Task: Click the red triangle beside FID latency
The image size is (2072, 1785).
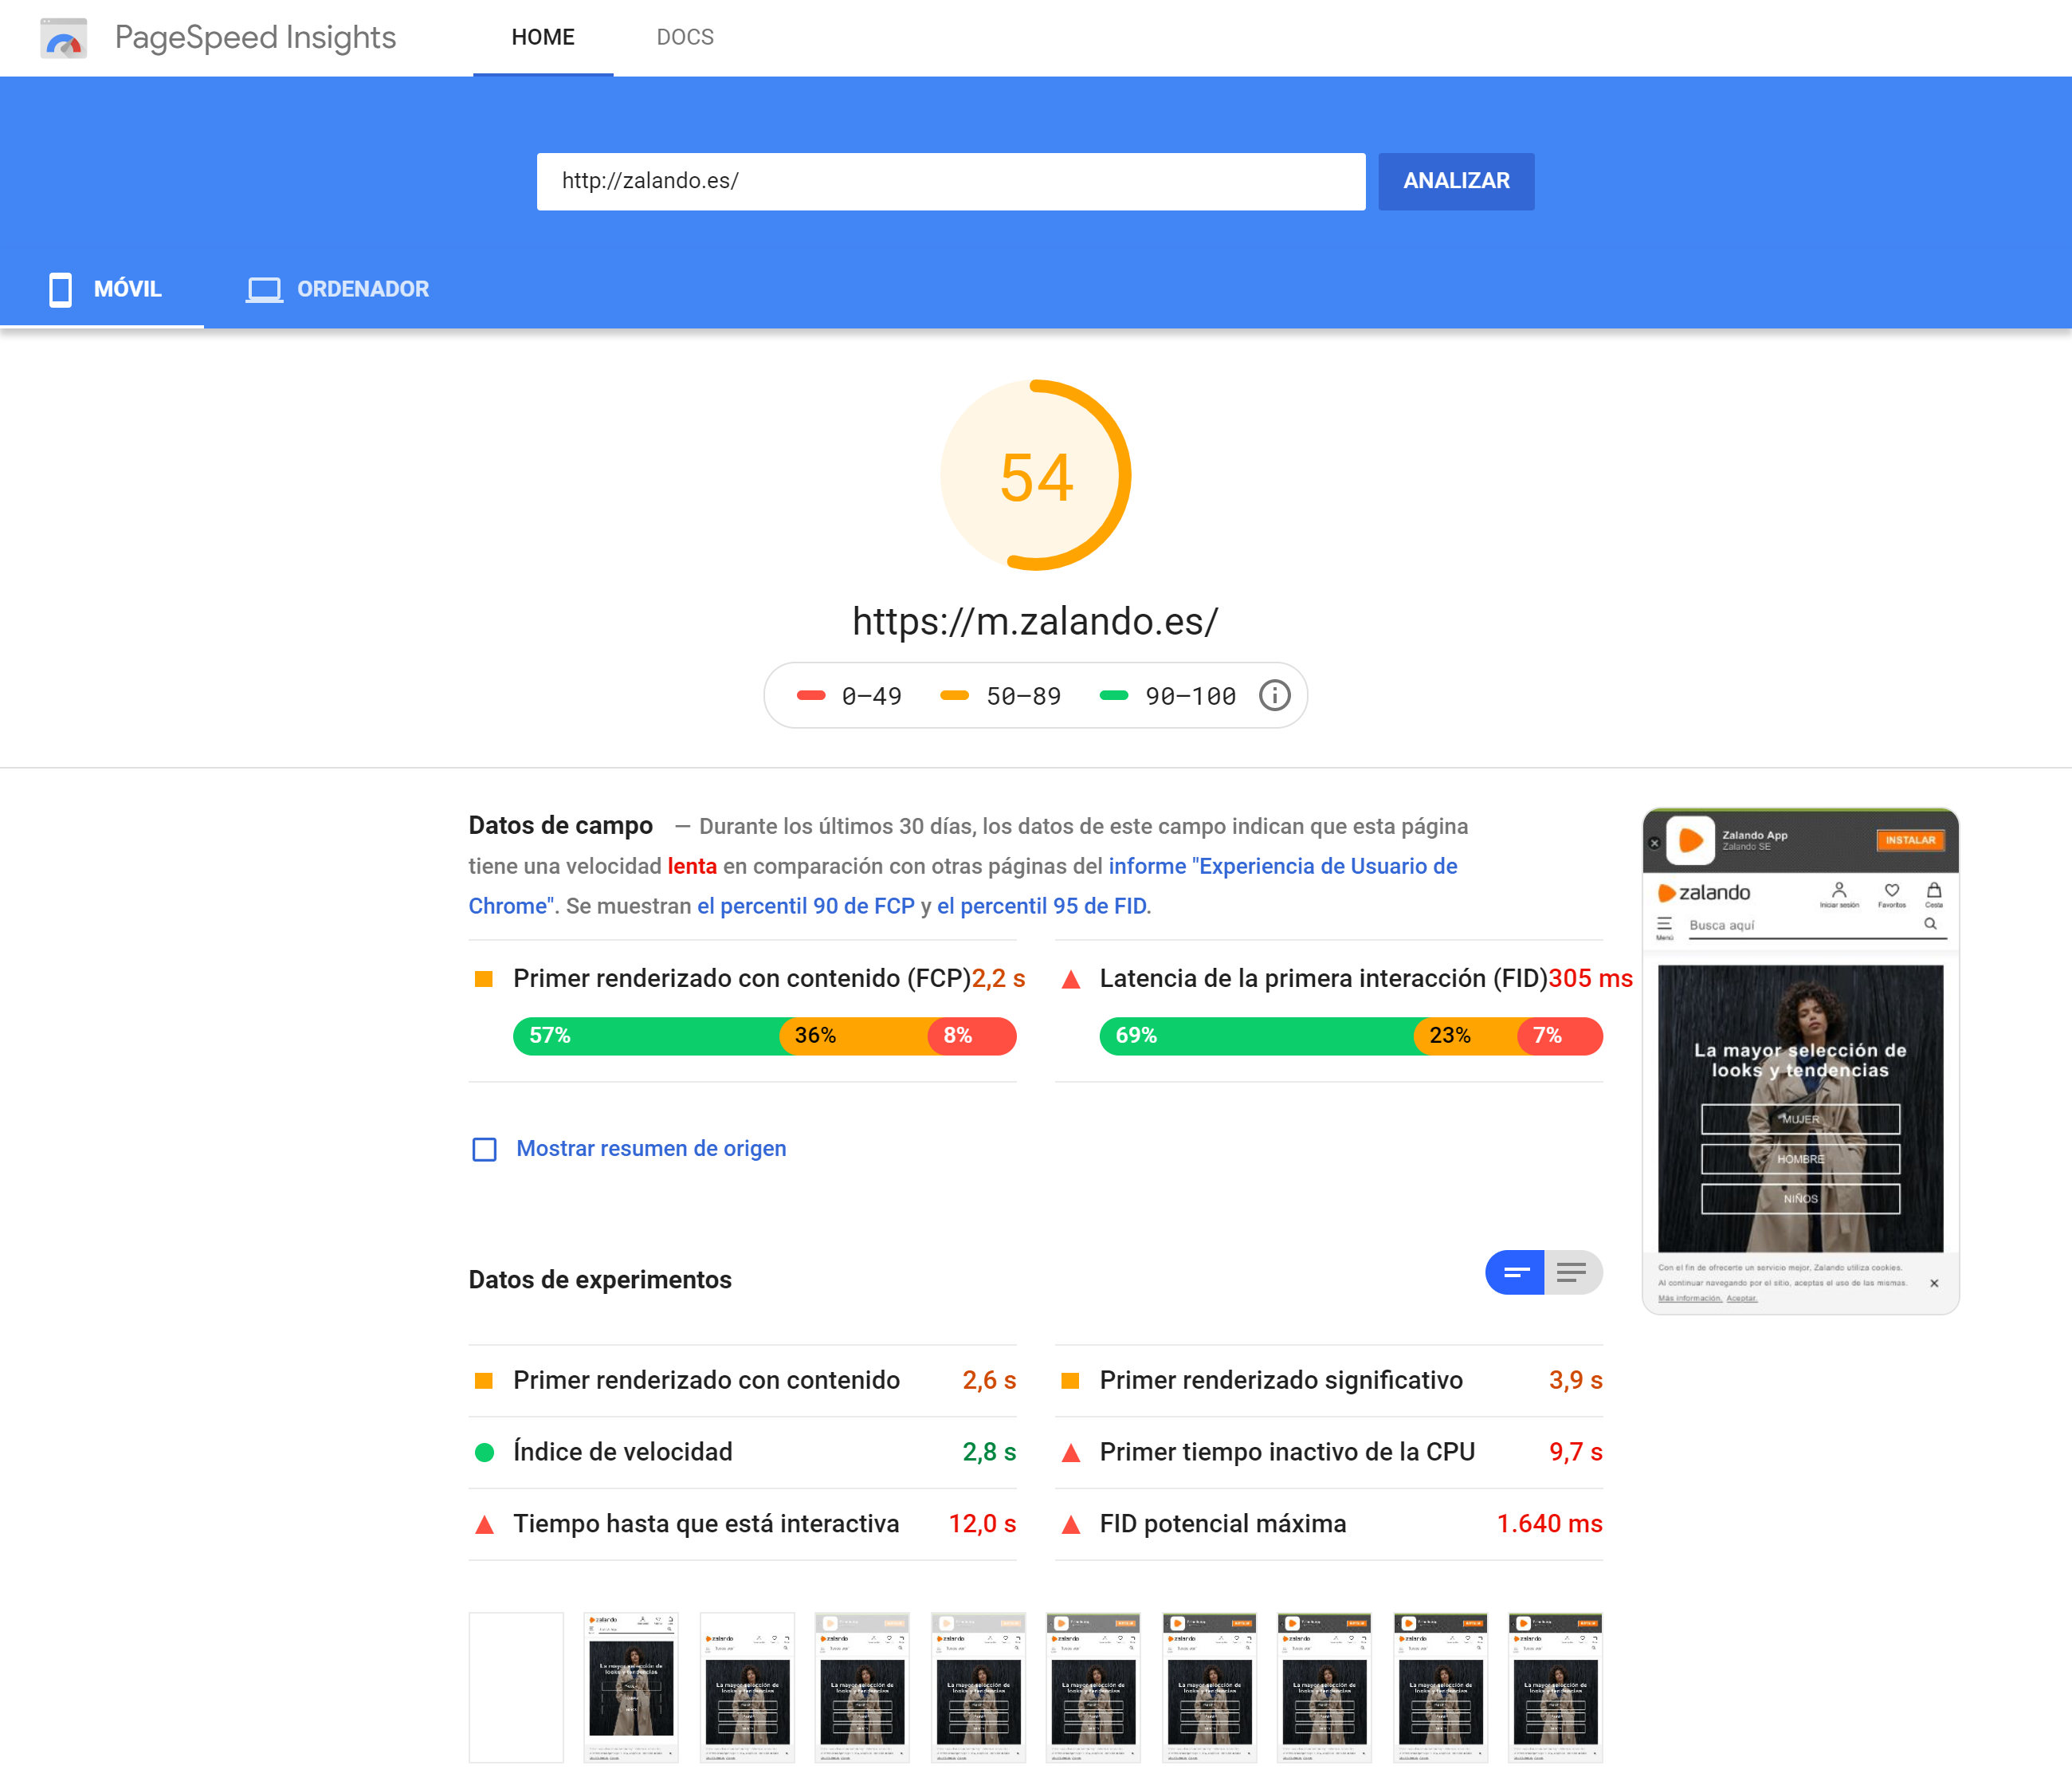Action: pos(1070,978)
